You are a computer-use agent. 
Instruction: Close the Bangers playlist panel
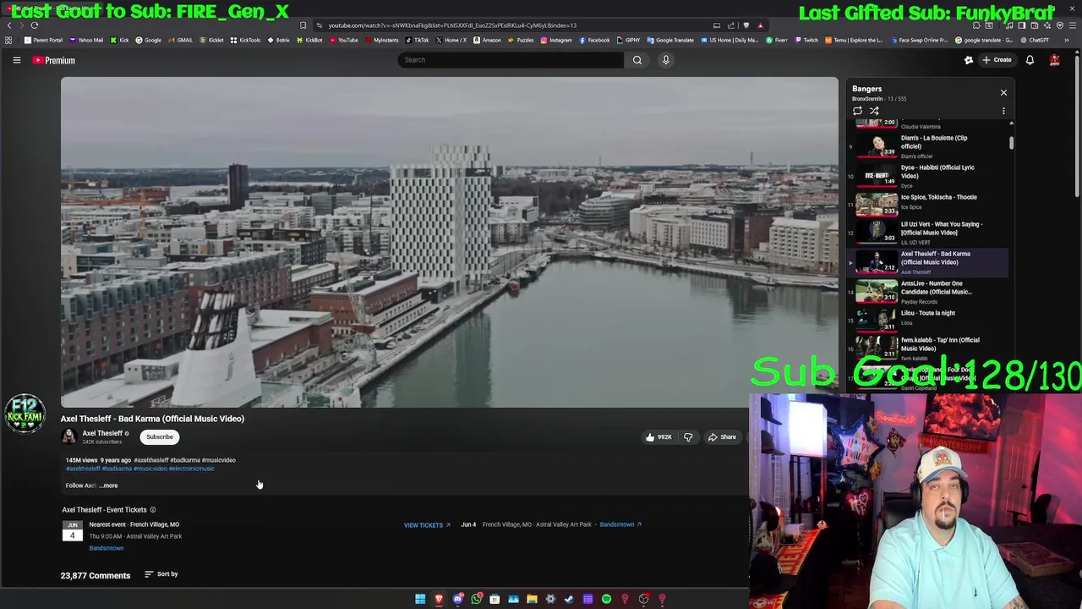(x=1003, y=92)
